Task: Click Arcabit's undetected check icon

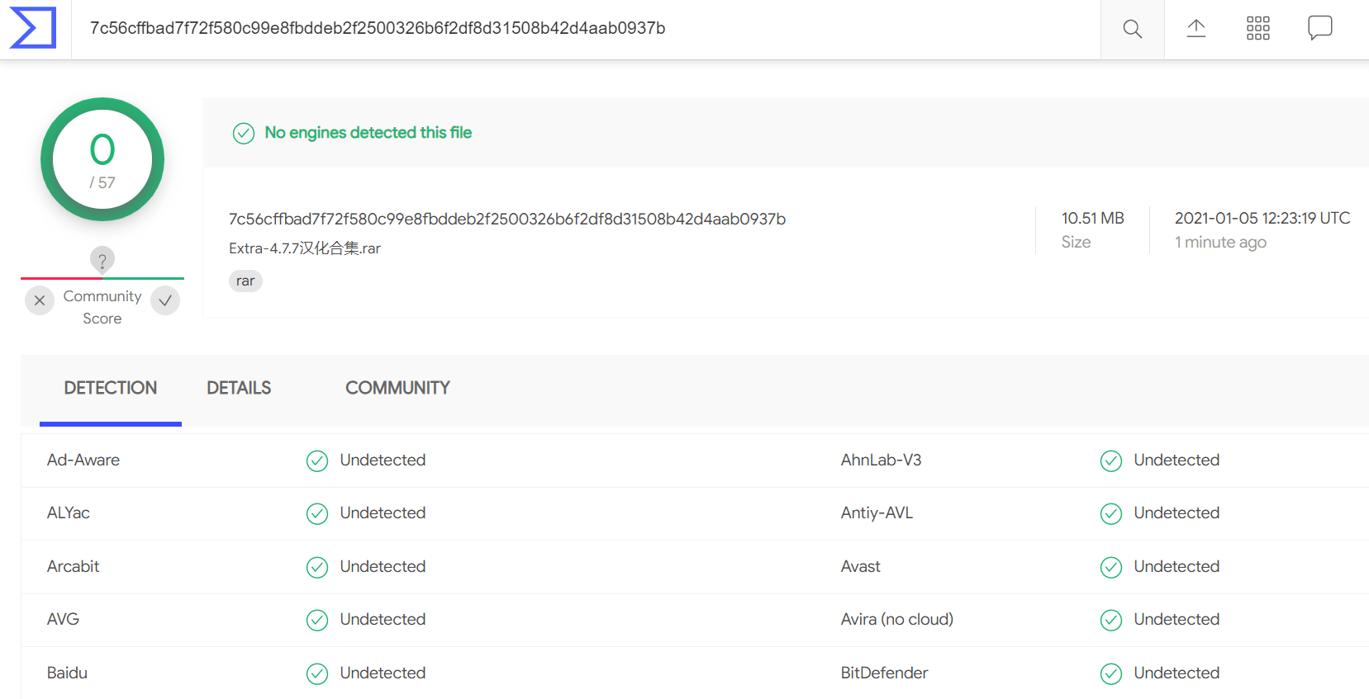Action: (317, 567)
